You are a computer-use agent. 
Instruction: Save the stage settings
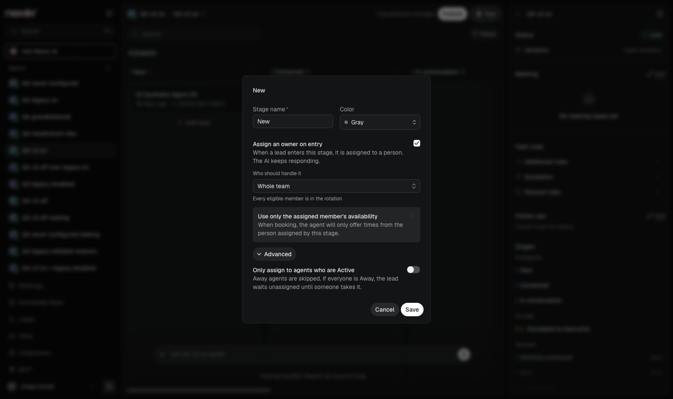[412, 310]
